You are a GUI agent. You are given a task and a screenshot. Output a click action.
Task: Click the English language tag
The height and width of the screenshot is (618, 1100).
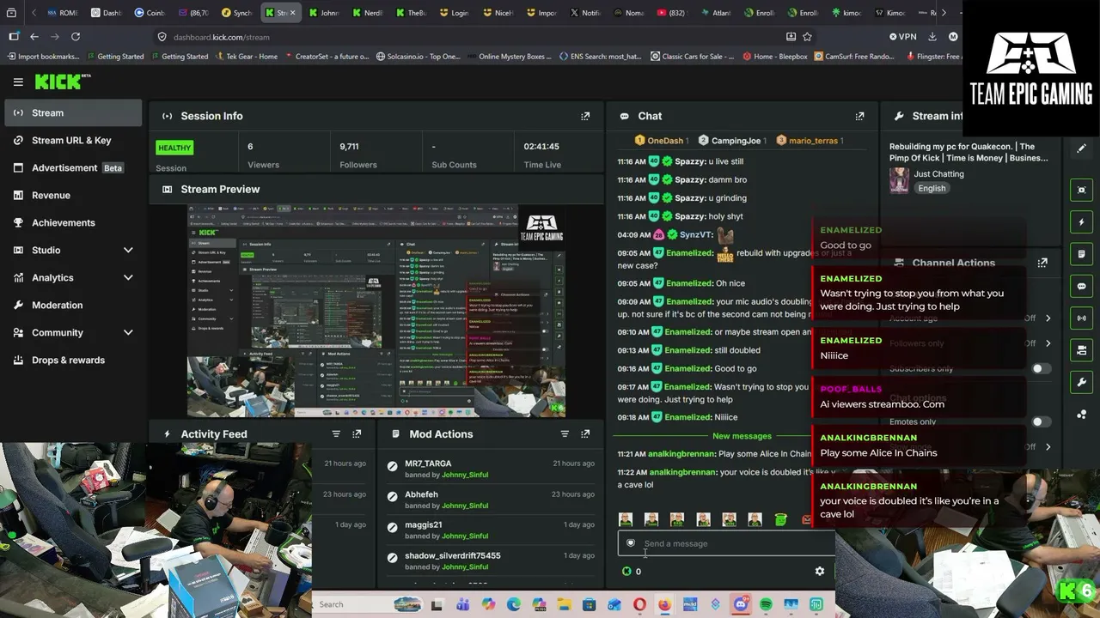coord(932,189)
